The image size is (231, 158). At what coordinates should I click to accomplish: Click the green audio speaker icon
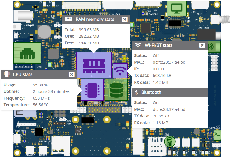tap(214, 47)
